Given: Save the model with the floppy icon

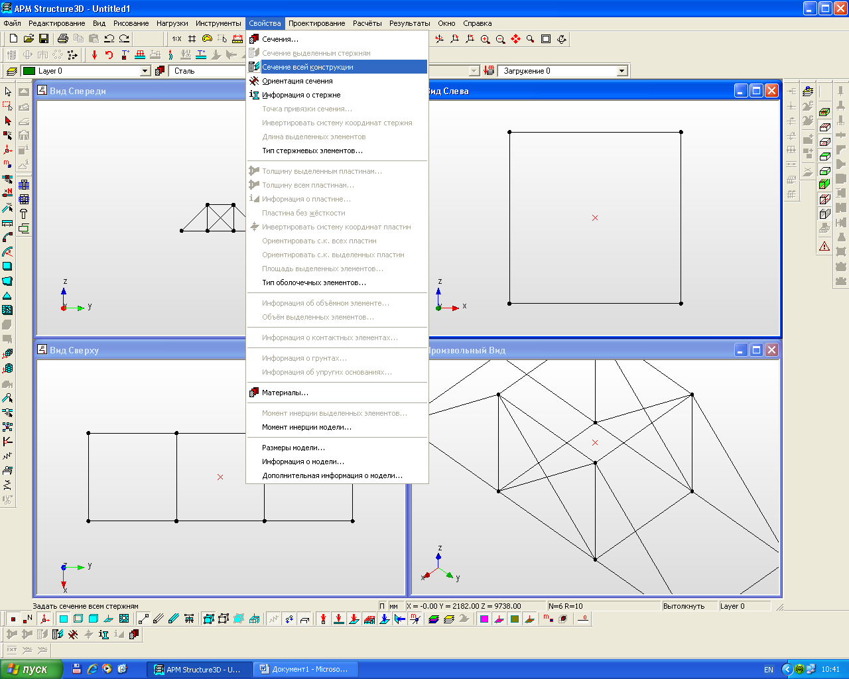Looking at the screenshot, I should [x=44, y=39].
